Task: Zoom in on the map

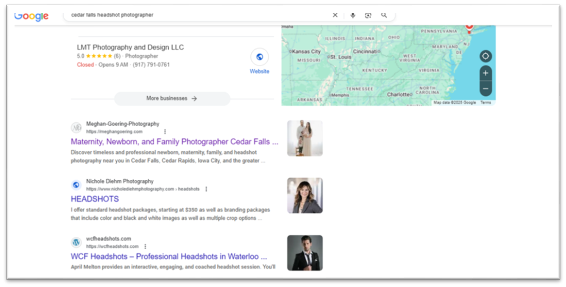Action: click(485, 73)
